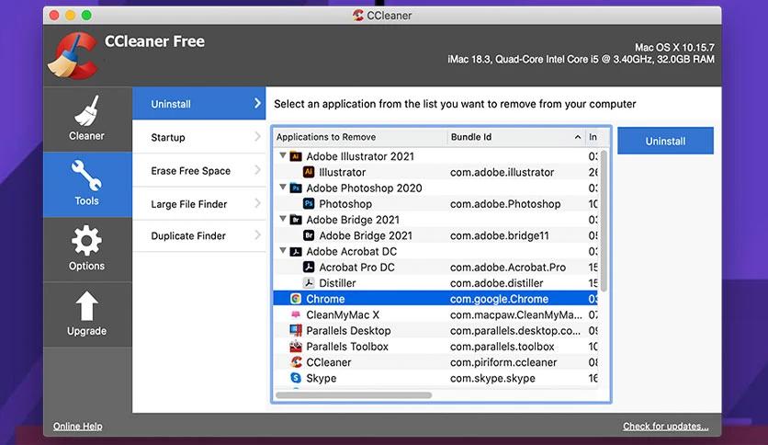The image size is (768, 445).
Task: Click the Parallels Toolbox icon
Action: (x=296, y=347)
